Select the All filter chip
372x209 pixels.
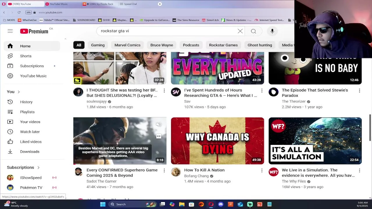[x=79, y=45]
